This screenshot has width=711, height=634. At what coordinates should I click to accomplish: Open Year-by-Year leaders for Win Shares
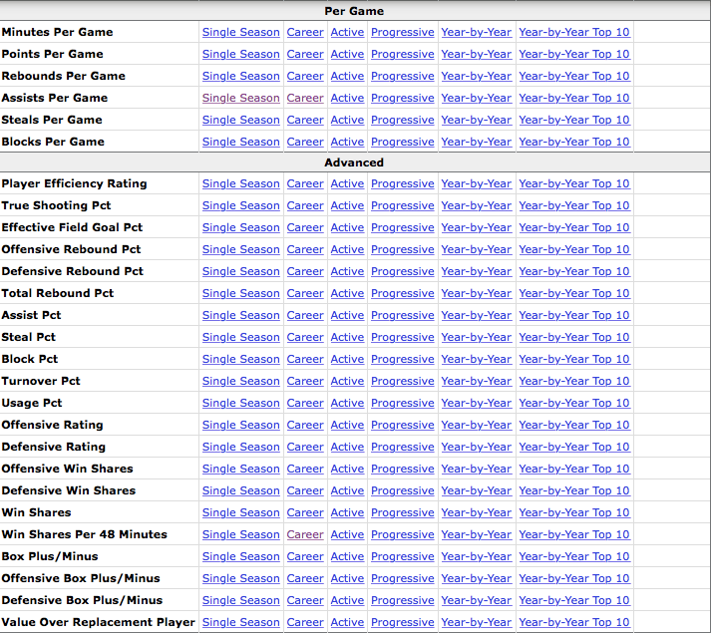[476, 512]
